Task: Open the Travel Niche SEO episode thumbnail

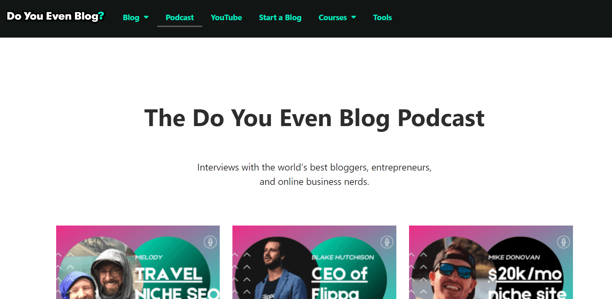Action: [x=138, y=262]
